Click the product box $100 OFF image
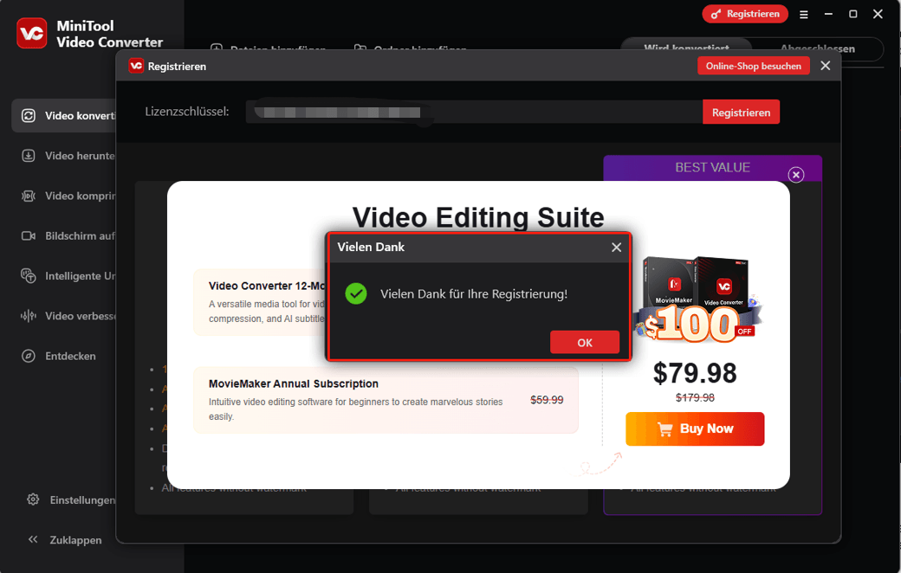Viewport: 901px width, 573px height. click(x=697, y=299)
